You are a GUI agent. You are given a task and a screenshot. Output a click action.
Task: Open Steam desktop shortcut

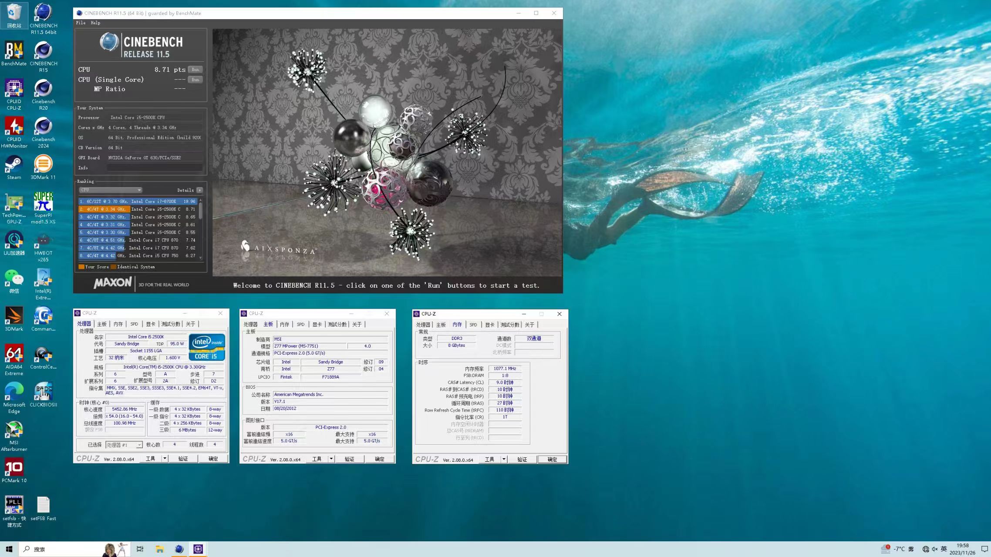[x=14, y=168]
